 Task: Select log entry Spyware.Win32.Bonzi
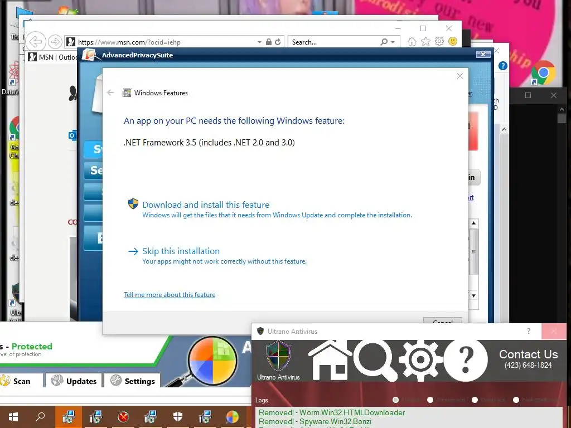point(315,421)
